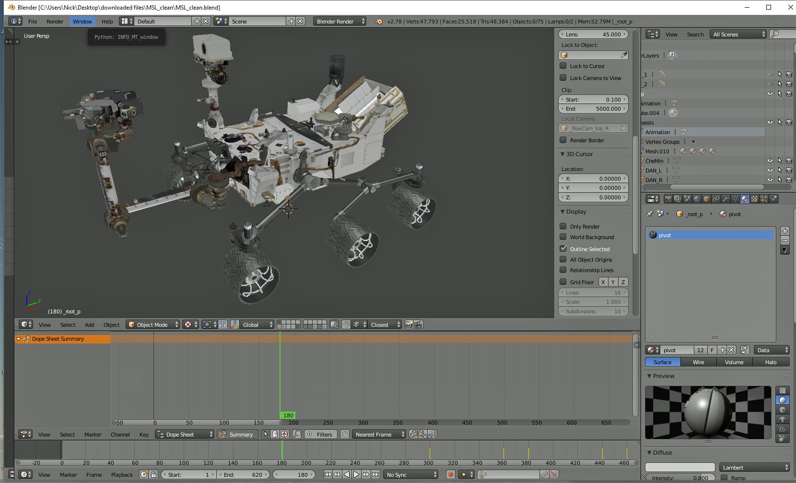Toggle snap magnet icon in 3D view header
Viewport: 796px width, 483px height.
(x=346, y=324)
